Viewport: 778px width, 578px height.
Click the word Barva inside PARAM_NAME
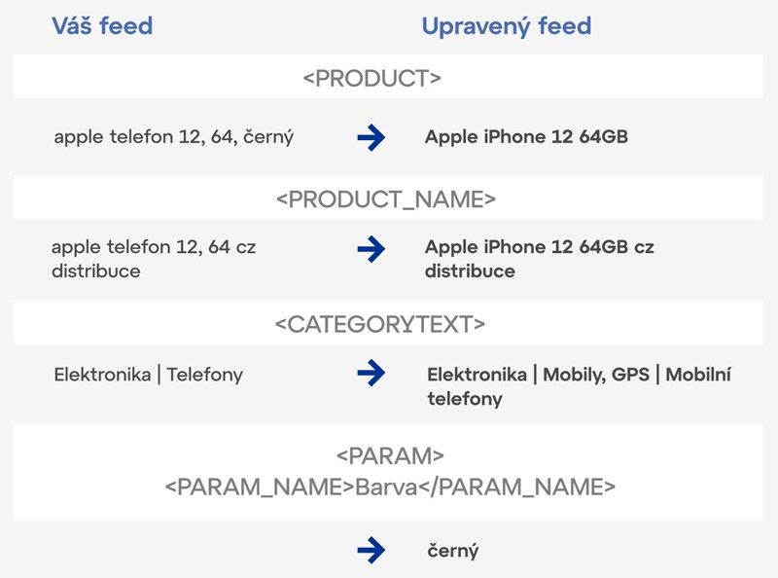(386, 487)
